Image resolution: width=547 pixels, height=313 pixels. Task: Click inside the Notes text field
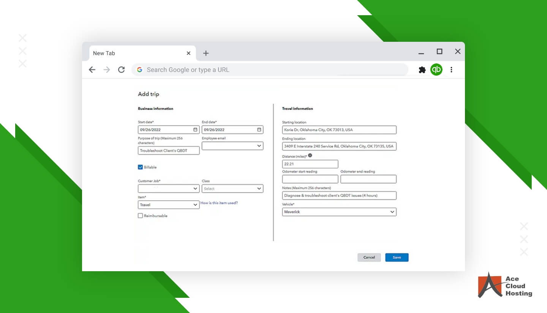(x=338, y=195)
